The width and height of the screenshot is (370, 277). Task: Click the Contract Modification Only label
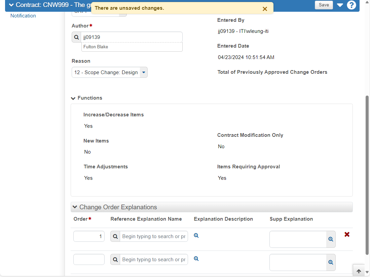tap(250, 135)
